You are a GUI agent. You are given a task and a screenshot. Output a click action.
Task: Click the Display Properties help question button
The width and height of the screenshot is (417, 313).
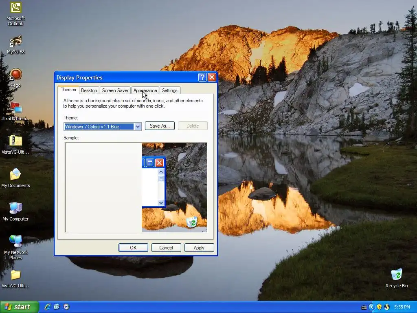tap(202, 77)
